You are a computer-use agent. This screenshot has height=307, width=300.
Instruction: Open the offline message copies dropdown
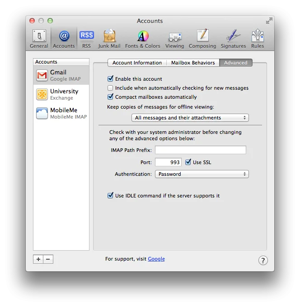(x=190, y=118)
